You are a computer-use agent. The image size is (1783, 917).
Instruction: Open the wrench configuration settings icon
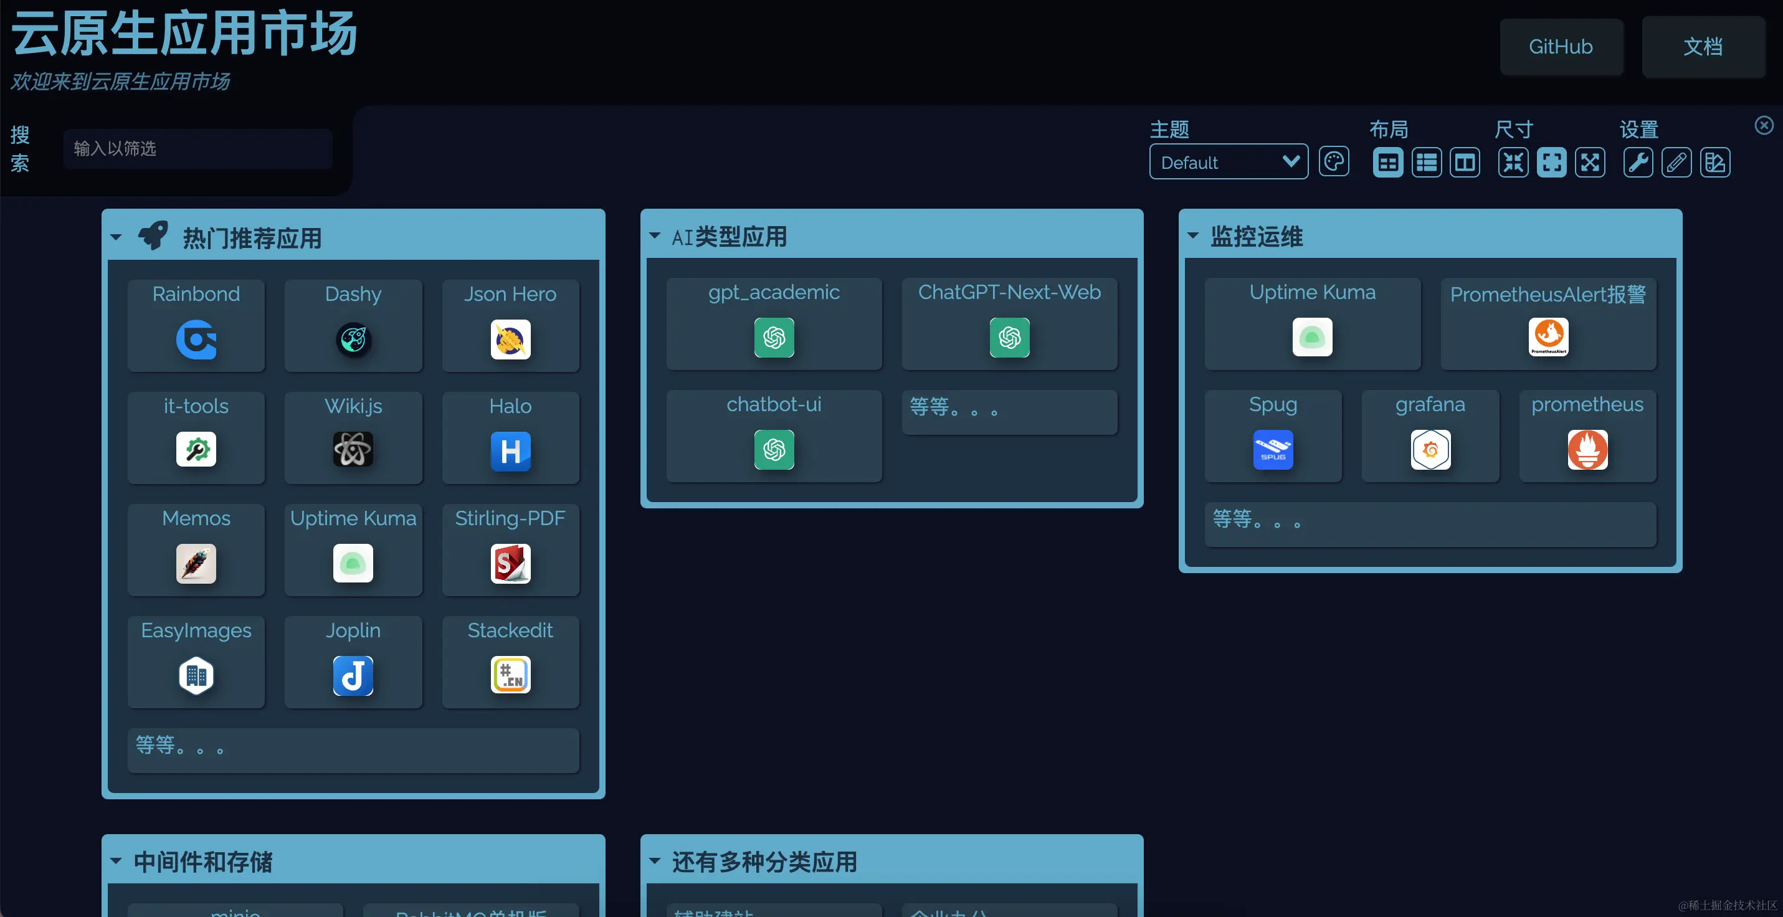tap(1638, 163)
